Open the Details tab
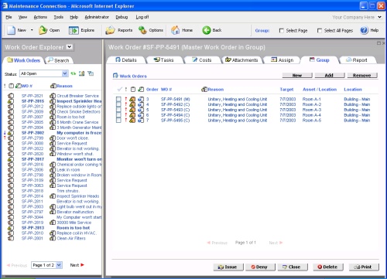The width and height of the screenshot is (387, 279). point(126,60)
